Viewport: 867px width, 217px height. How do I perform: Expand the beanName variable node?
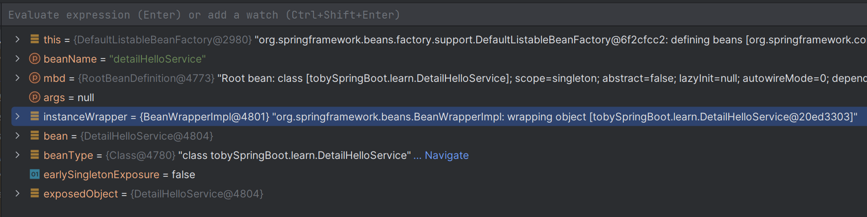17,59
